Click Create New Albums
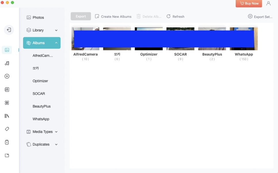 click(116, 16)
